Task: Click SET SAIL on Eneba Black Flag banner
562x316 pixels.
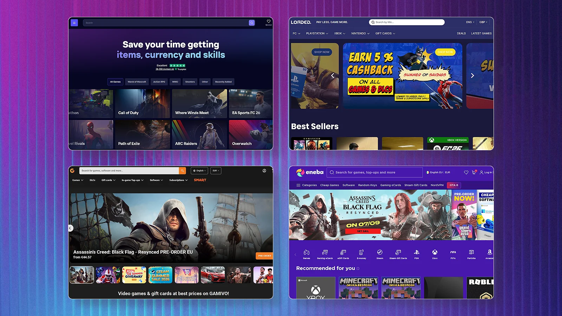Action: point(363,231)
